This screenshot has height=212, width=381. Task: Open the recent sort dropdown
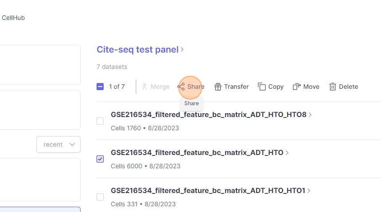pyautogui.click(x=58, y=144)
